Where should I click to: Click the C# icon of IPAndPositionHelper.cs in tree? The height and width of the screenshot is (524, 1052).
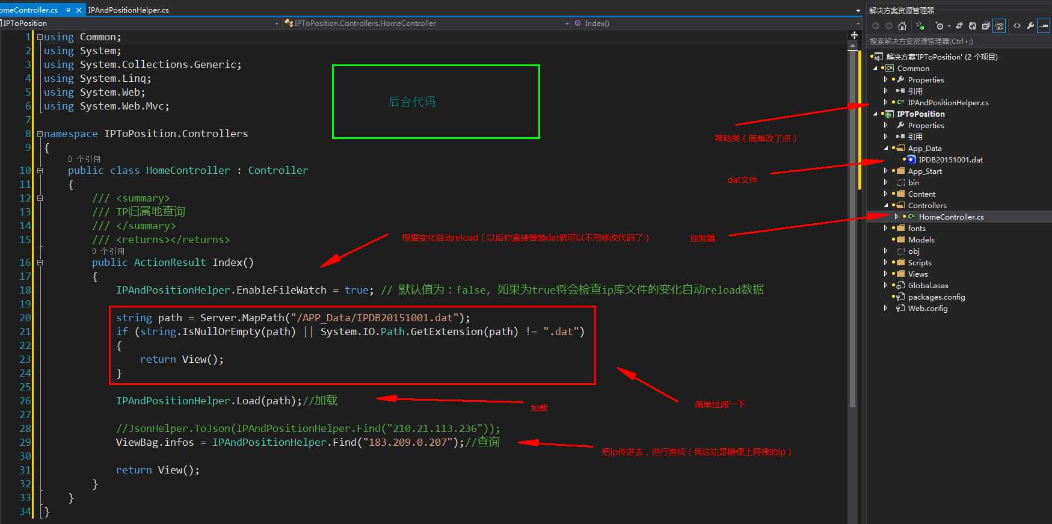[x=900, y=102]
